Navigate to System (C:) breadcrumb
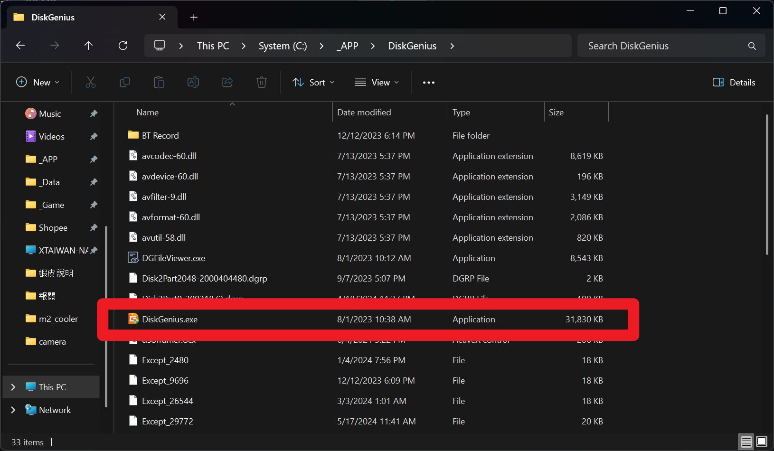Screen dimensions: 774x451 coord(283,46)
